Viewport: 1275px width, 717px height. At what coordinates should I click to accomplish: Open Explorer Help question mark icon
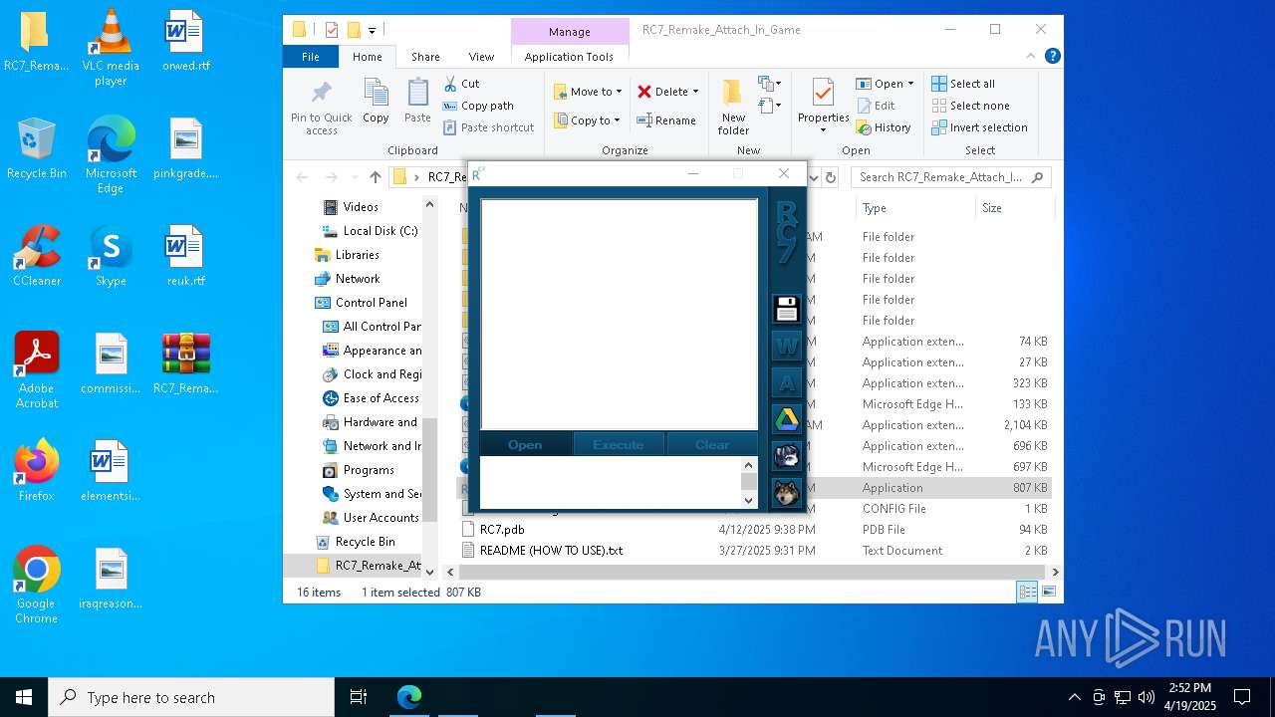pos(1052,57)
